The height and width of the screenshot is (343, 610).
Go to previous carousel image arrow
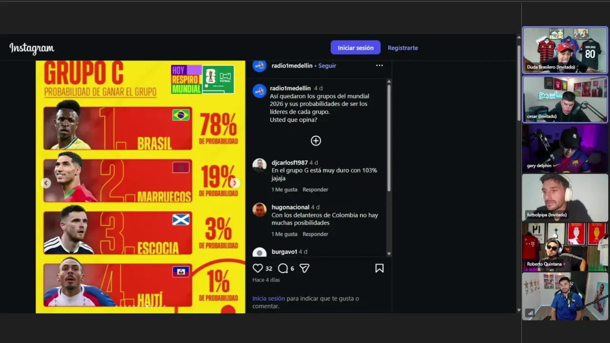pyautogui.click(x=46, y=183)
